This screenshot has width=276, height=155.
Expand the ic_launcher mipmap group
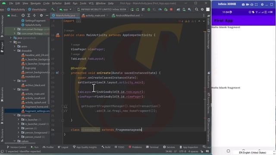point(19,120)
